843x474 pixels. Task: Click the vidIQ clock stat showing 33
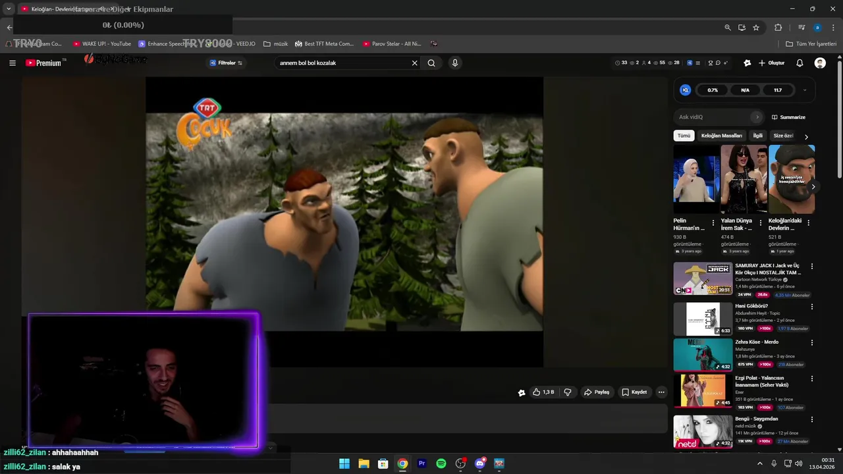pos(621,63)
